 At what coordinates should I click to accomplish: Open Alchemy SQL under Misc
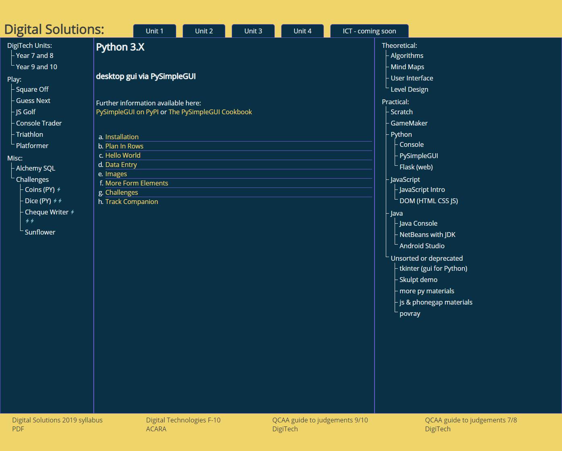tap(35, 168)
